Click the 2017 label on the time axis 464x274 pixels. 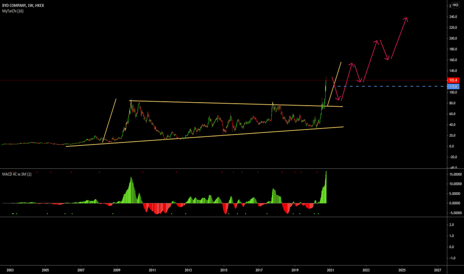259,270
